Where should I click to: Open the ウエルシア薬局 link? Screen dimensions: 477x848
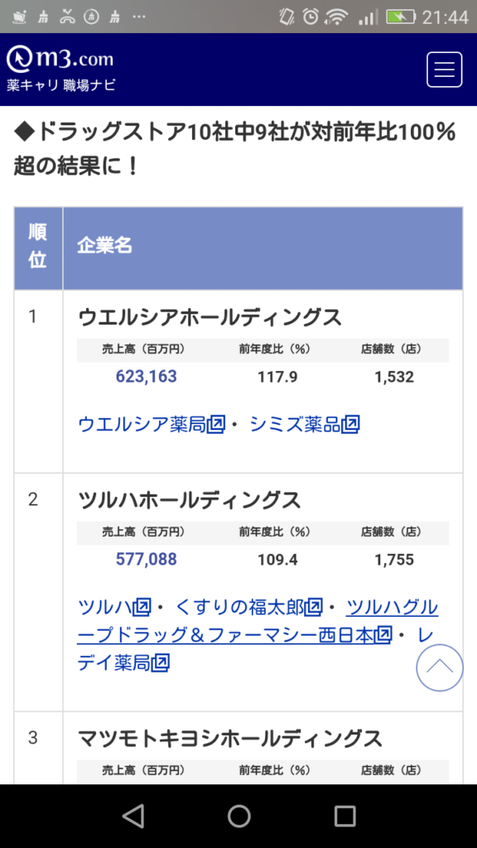(x=152, y=425)
